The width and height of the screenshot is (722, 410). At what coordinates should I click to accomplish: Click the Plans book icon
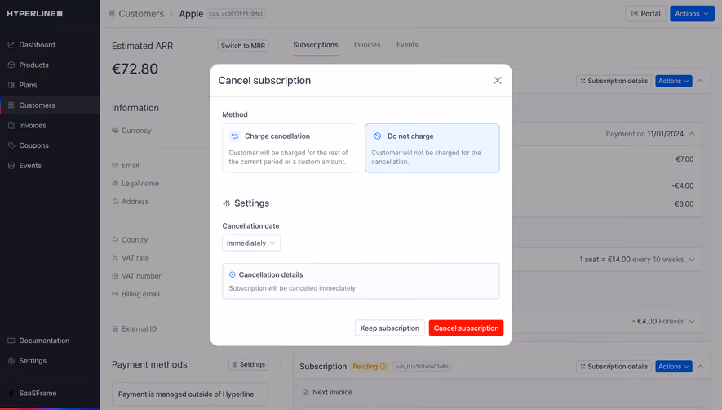[x=11, y=85]
